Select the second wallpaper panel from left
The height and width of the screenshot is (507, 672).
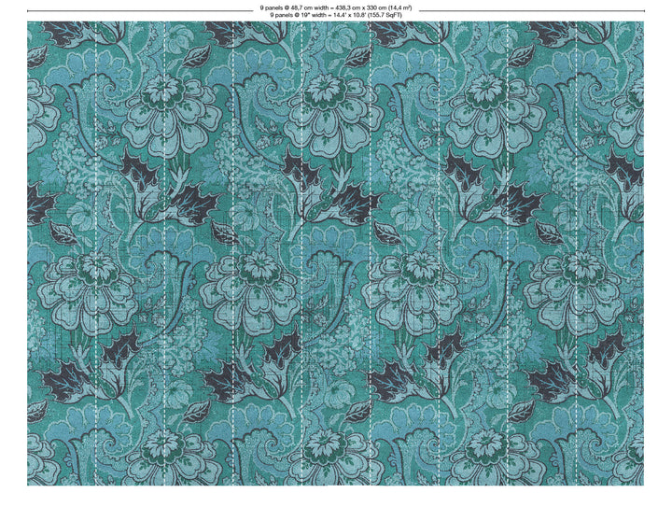[130, 252]
